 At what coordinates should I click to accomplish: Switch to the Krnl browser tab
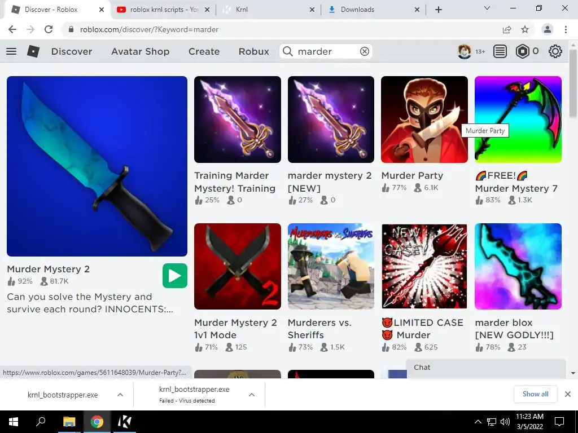[x=269, y=10]
